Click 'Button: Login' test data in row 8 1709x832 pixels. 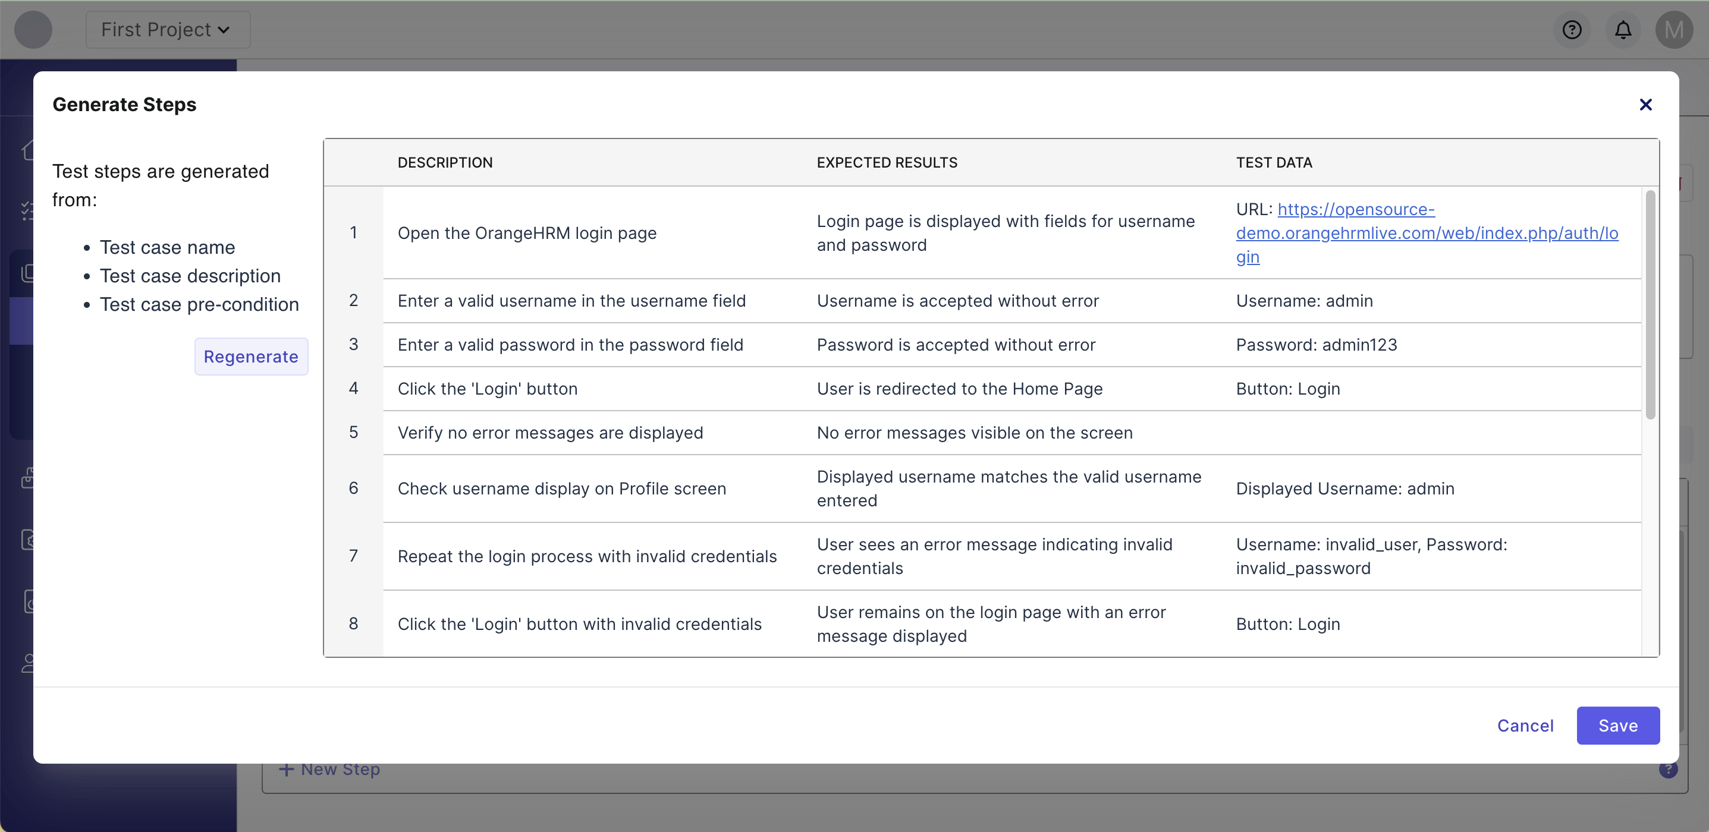pos(1288,624)
